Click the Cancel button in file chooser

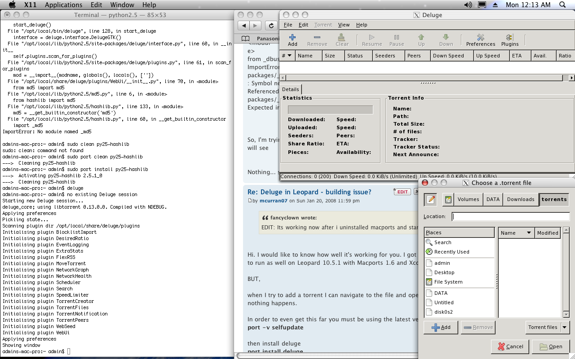pyautogui.click(x=510, y=346)
